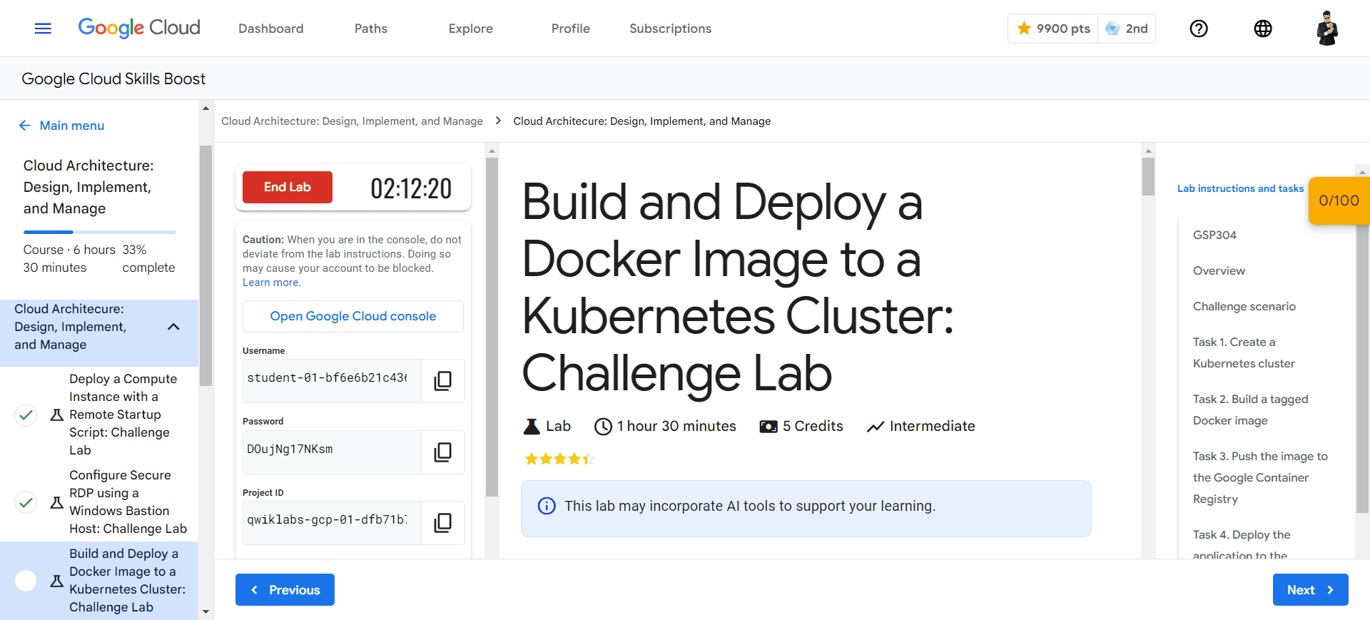Viewport: 1370px width, 620px height.
Task: Click the Intermediate level trend icon
Action: 876,427
